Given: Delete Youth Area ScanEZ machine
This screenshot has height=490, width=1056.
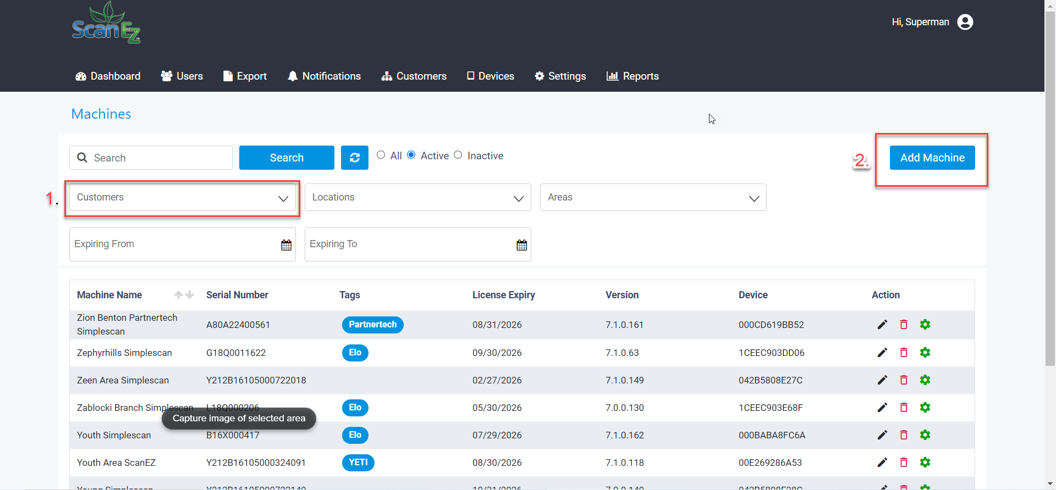Looking at the screenshot, I should click(904, 463).
